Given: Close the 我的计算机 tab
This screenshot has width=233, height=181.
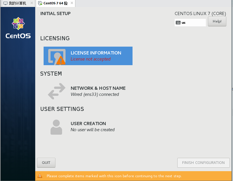Looking at the screenshot, I should pyautogui.click(x=32, y=3).
